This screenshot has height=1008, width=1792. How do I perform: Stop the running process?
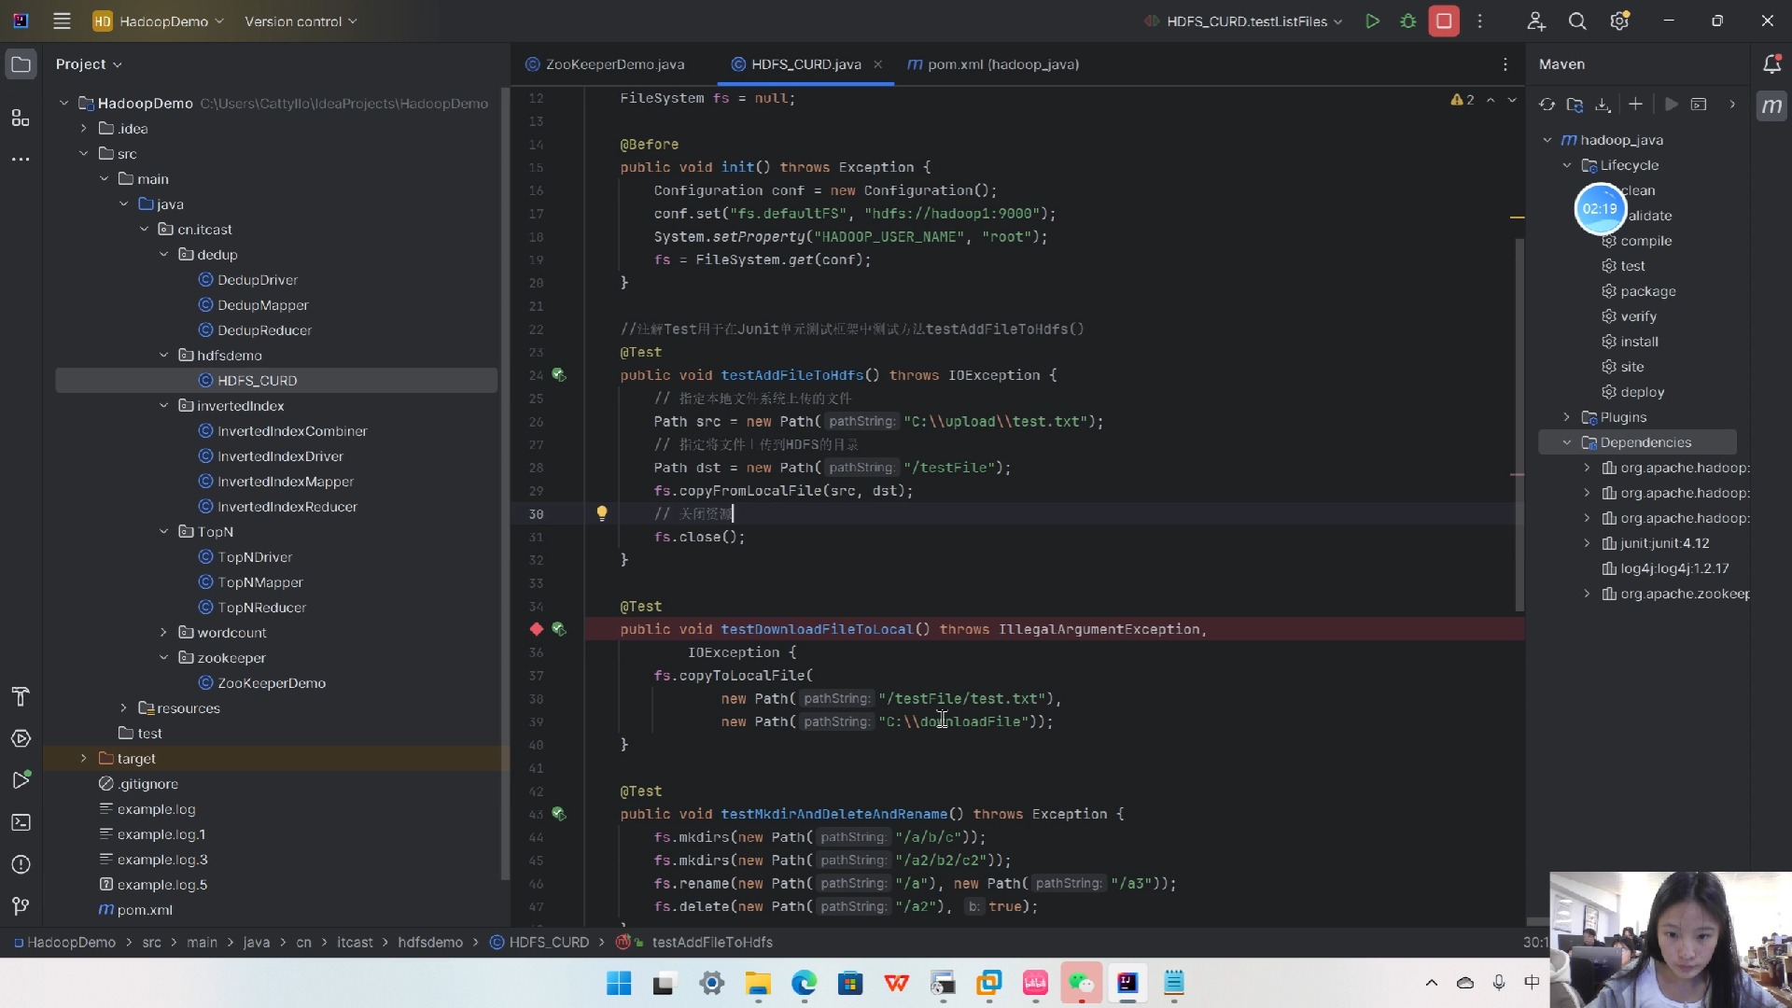click(x=1444, y=21)
